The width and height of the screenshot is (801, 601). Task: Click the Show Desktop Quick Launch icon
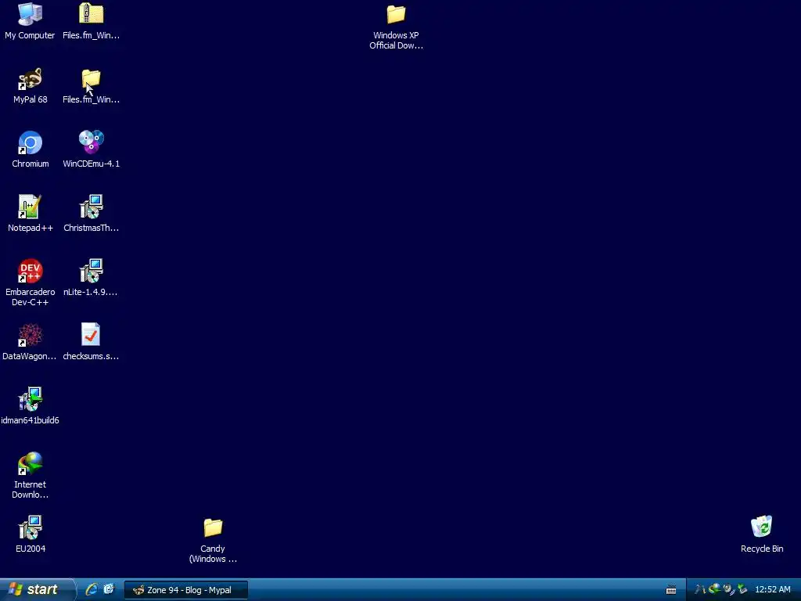(x=109, y=589)
